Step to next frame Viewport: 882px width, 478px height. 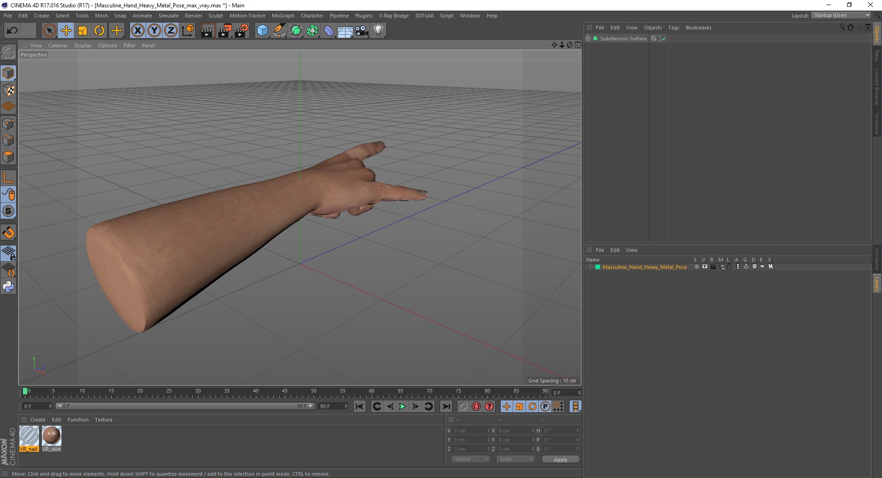[415, 406]
